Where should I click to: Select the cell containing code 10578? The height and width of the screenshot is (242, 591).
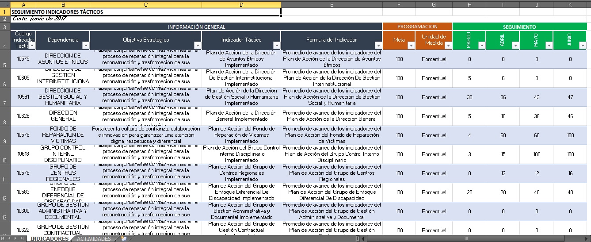23,135
